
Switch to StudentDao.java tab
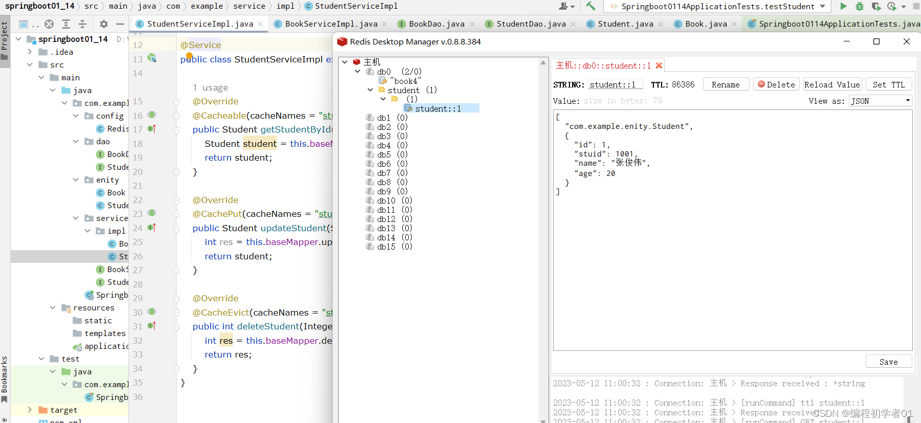coord(531,24)
